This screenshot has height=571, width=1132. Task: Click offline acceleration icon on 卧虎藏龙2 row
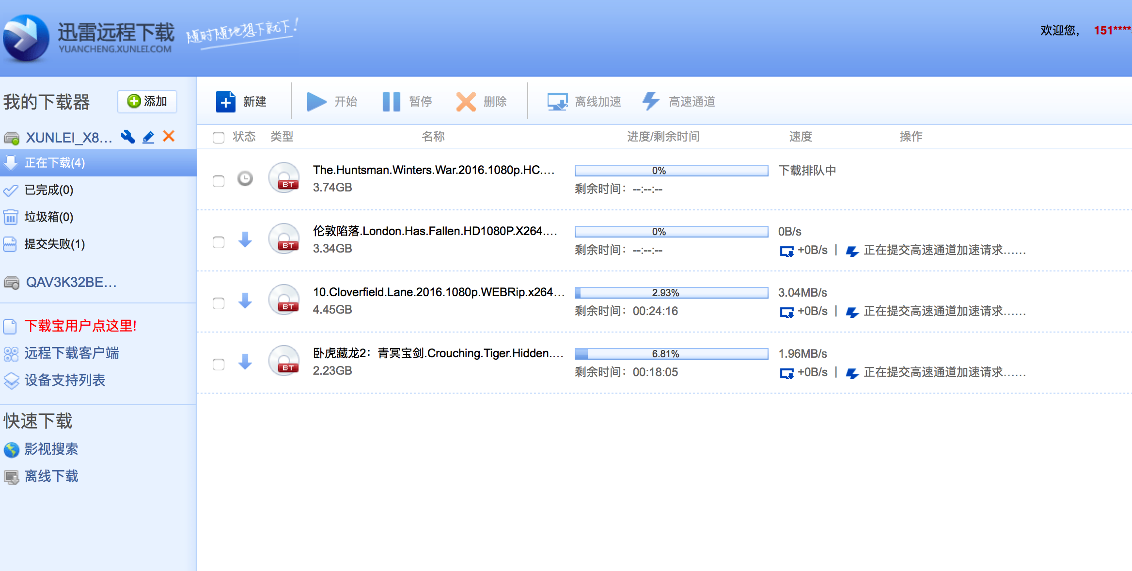click(786, 373)
